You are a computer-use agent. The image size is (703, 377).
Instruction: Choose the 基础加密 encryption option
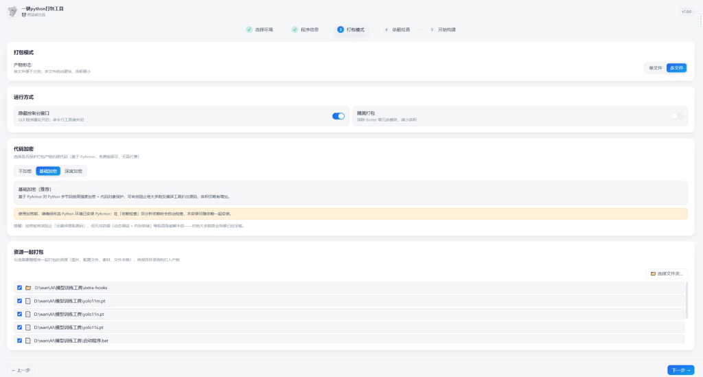48,171
